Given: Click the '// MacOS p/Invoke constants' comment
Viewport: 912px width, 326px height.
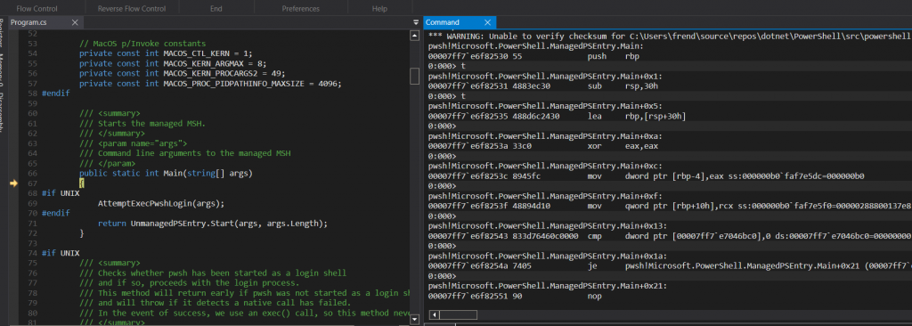Looking at the screenshot, I should (142, 44).
